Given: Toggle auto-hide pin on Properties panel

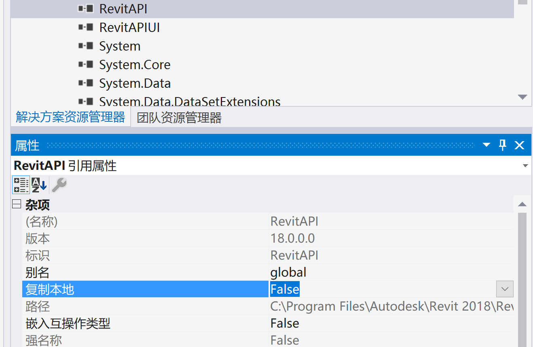Looking at the screenshot, I should point(502,145).
